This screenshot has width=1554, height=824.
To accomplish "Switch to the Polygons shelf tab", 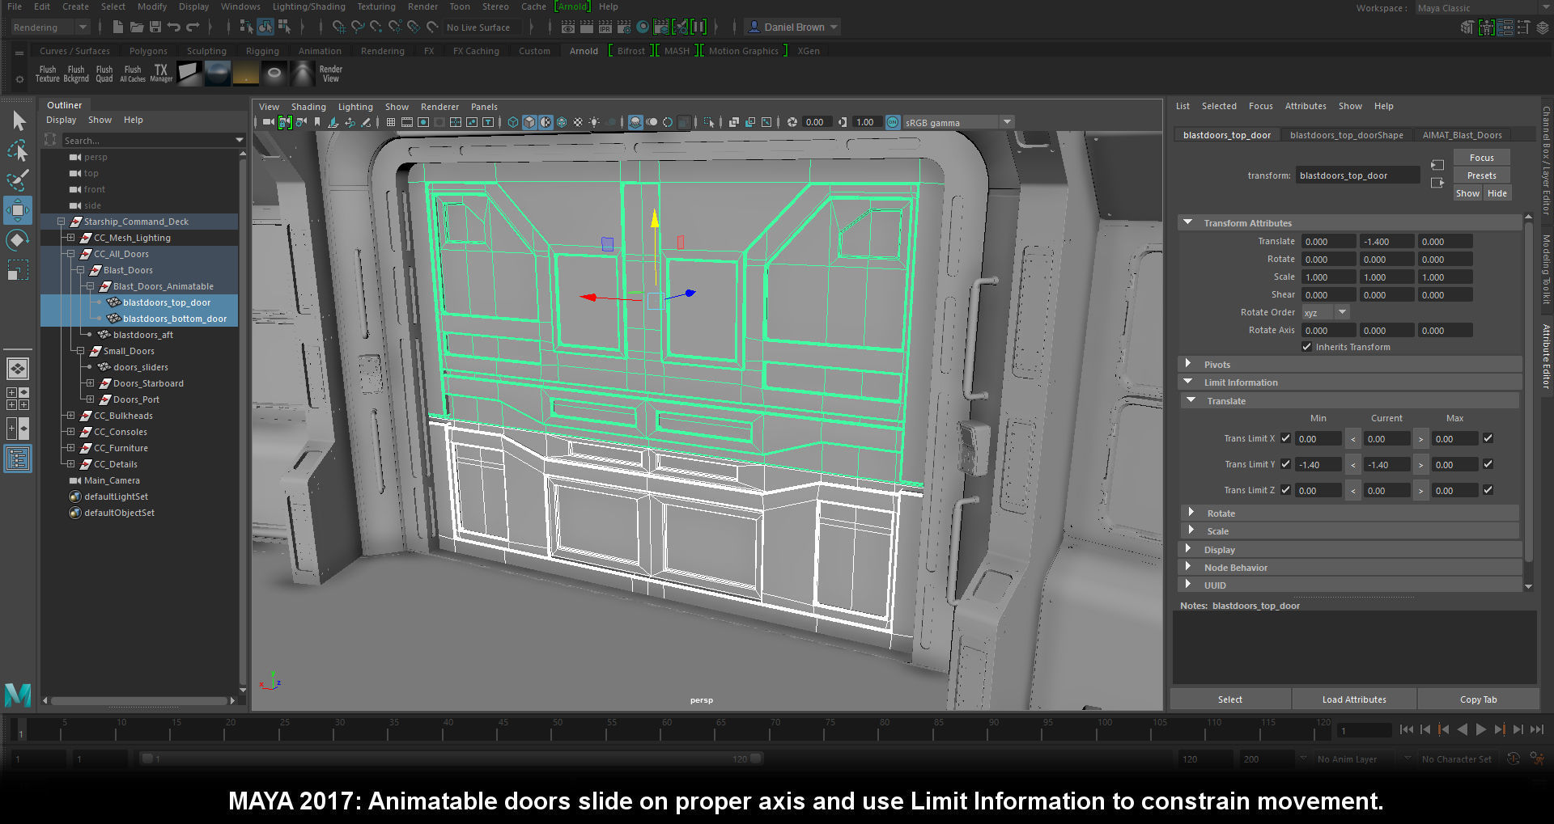I will click(x=148, y=51).
